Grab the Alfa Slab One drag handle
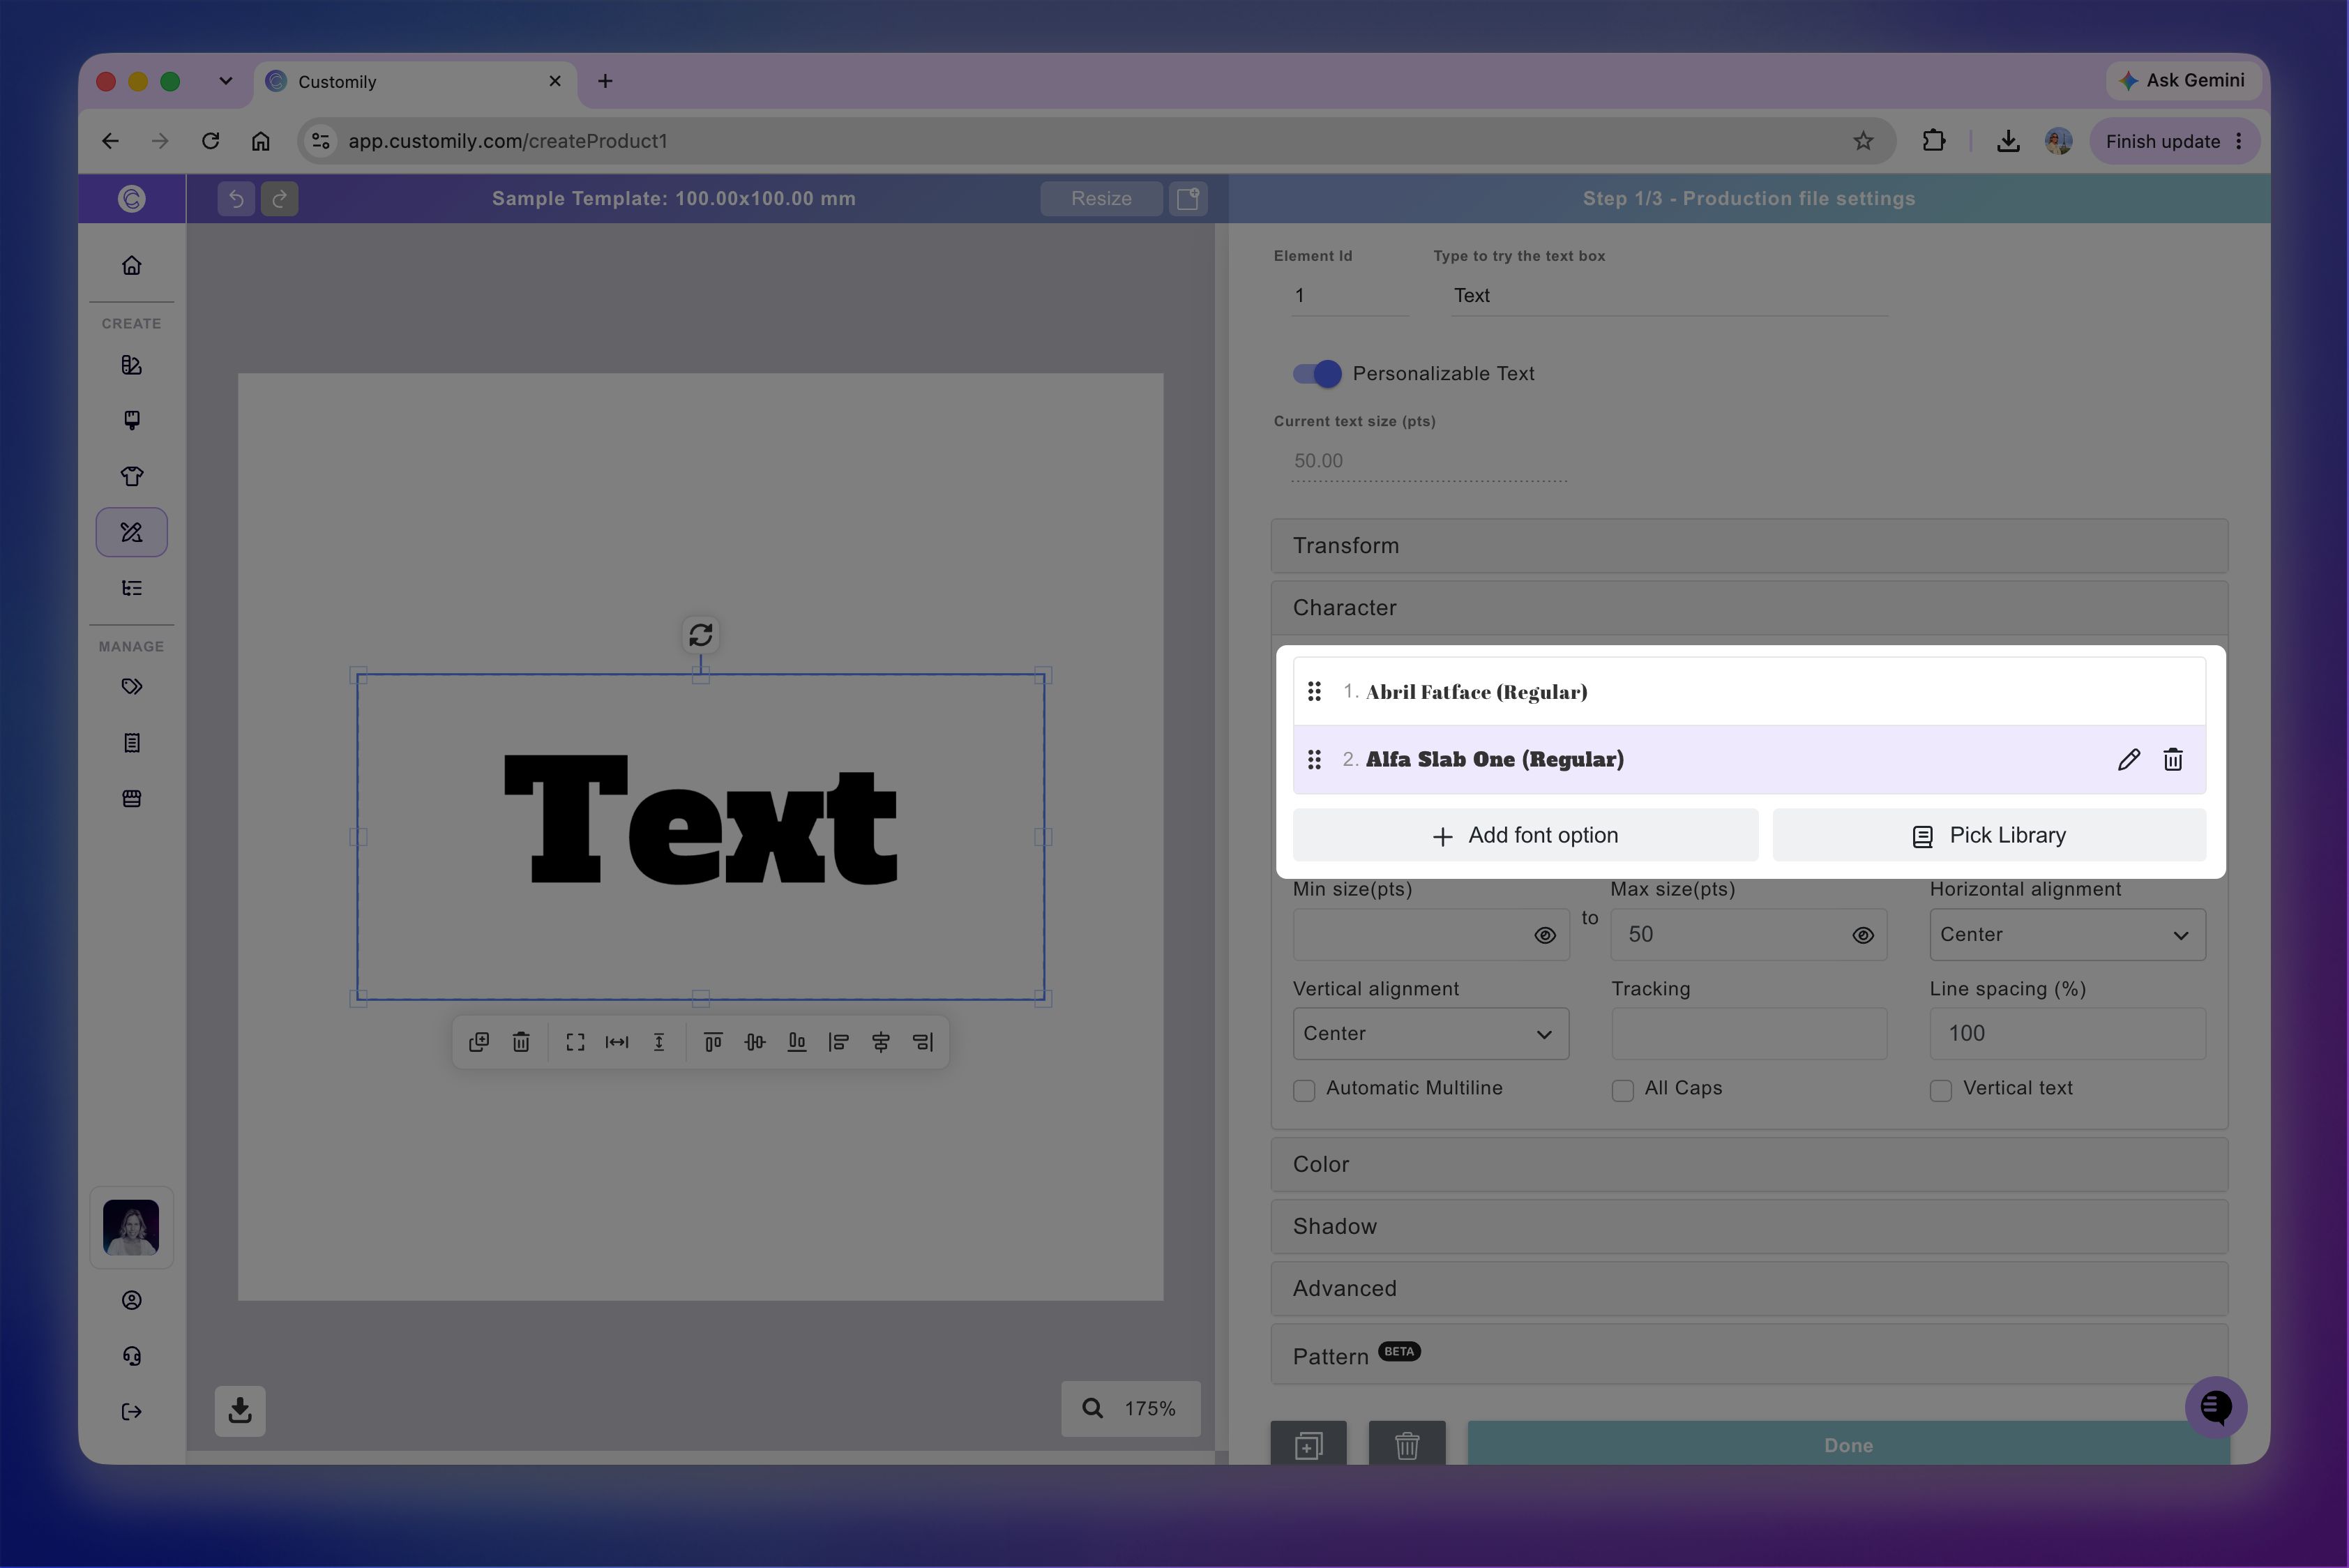Image resolution: width=2349 pixels, height=1568 pixels. coord(1314,760)
